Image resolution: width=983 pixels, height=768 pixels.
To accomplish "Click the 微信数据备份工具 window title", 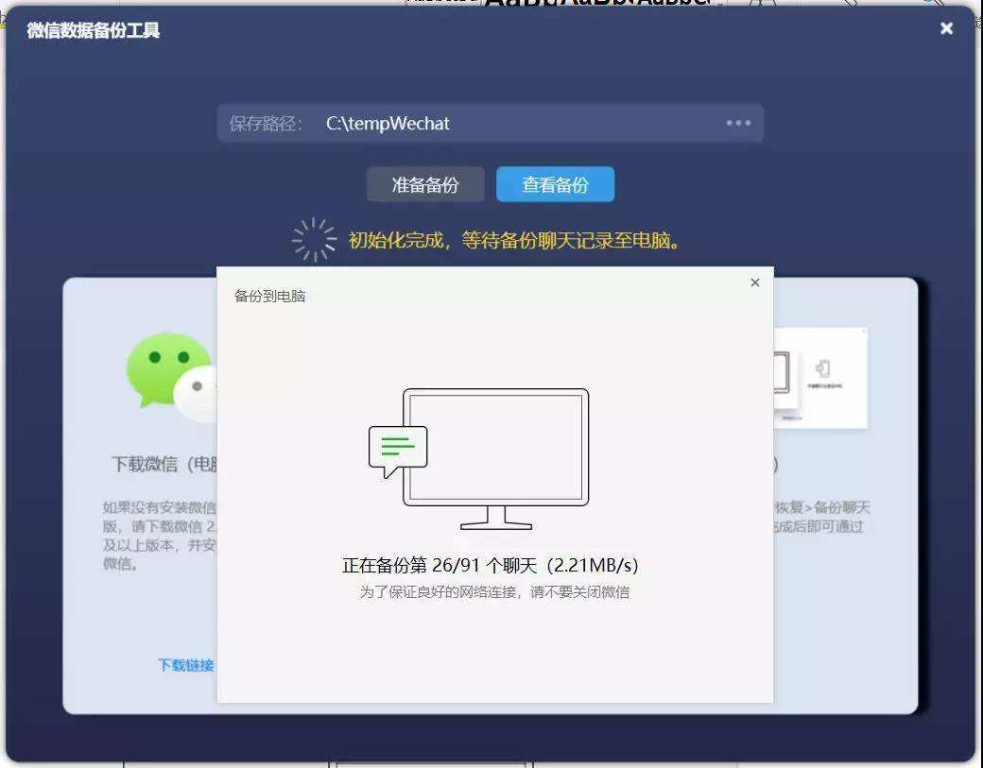I will click(93, 30).
